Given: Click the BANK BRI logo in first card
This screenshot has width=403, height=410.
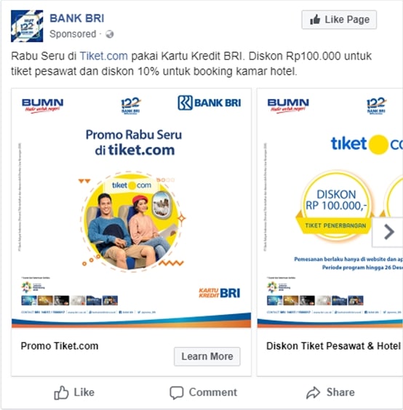Looking at the screenshot, I should coord(210,102).
